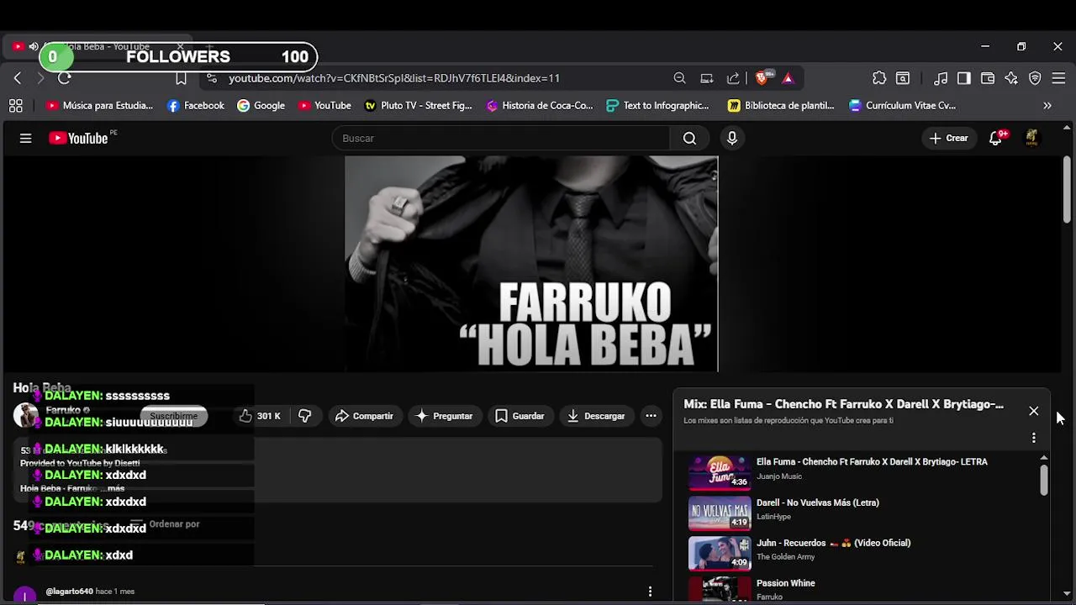
Task: Show more bookmarks with double chevron
Action: 1047,106
